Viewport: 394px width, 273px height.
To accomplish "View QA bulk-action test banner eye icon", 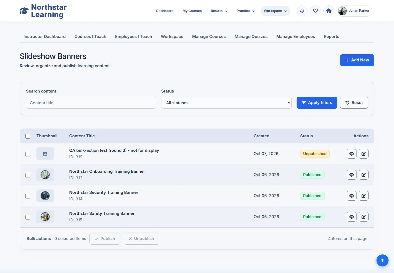I will tap(352, 154).
